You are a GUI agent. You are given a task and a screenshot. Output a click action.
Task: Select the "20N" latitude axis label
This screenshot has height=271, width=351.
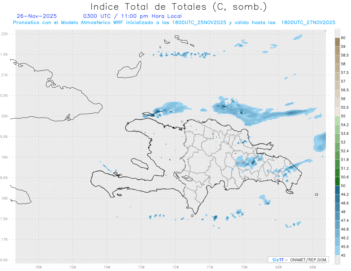coord(4,116)
